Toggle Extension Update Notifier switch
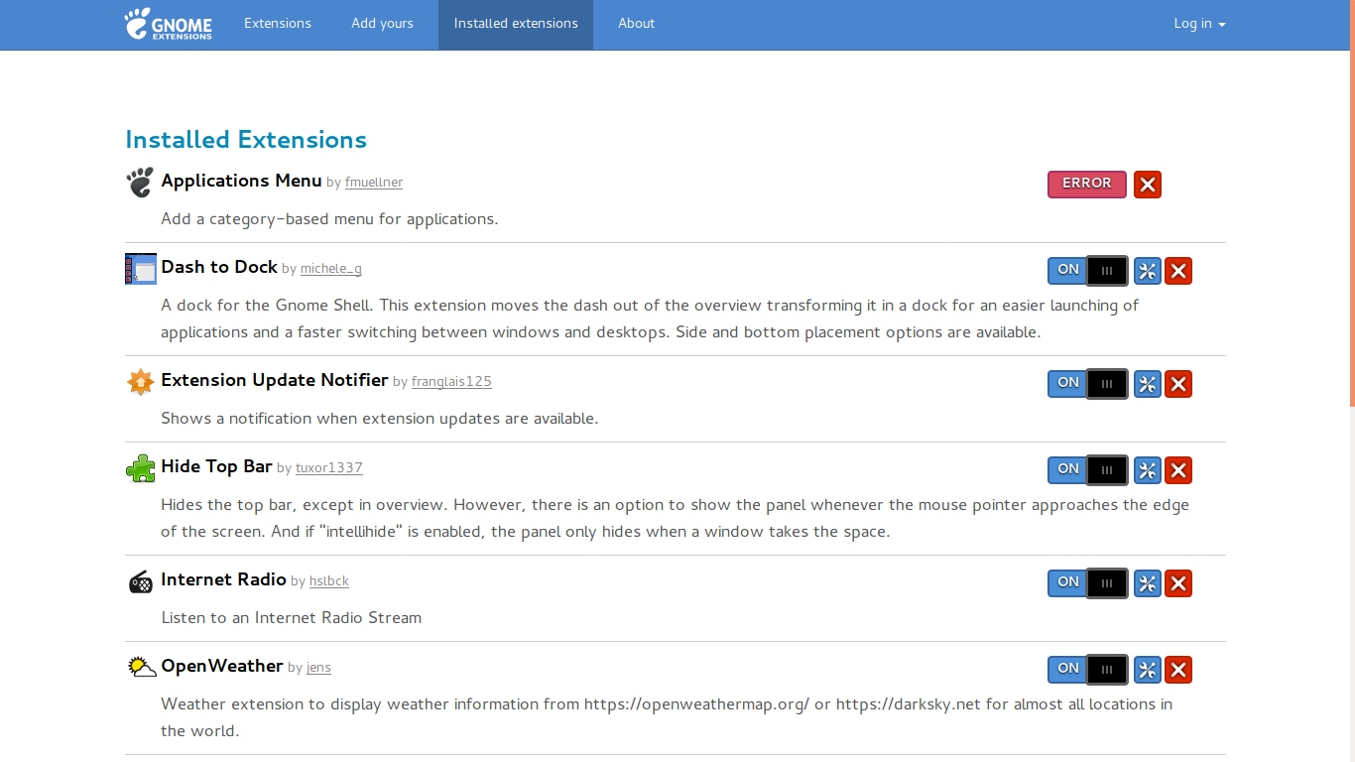 1088,384
